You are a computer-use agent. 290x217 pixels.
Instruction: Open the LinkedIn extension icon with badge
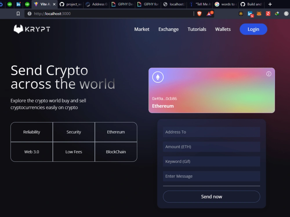click(x=250, y=14)
